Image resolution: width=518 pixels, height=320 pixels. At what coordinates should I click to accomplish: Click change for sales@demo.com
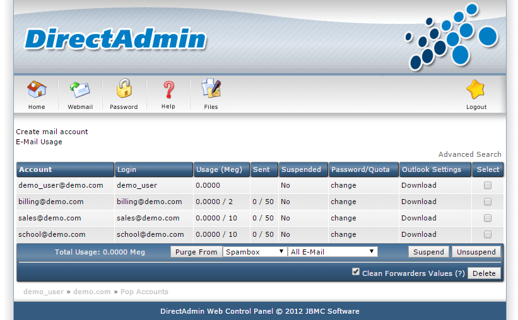[x=344, y=218]
